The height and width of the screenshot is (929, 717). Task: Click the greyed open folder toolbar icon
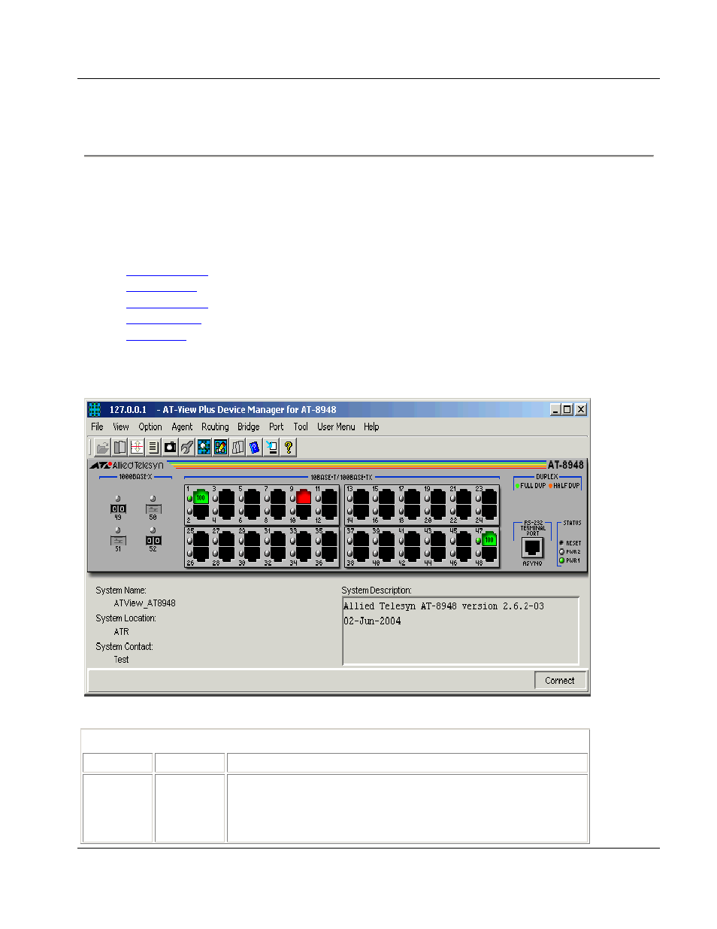point(102,447)
